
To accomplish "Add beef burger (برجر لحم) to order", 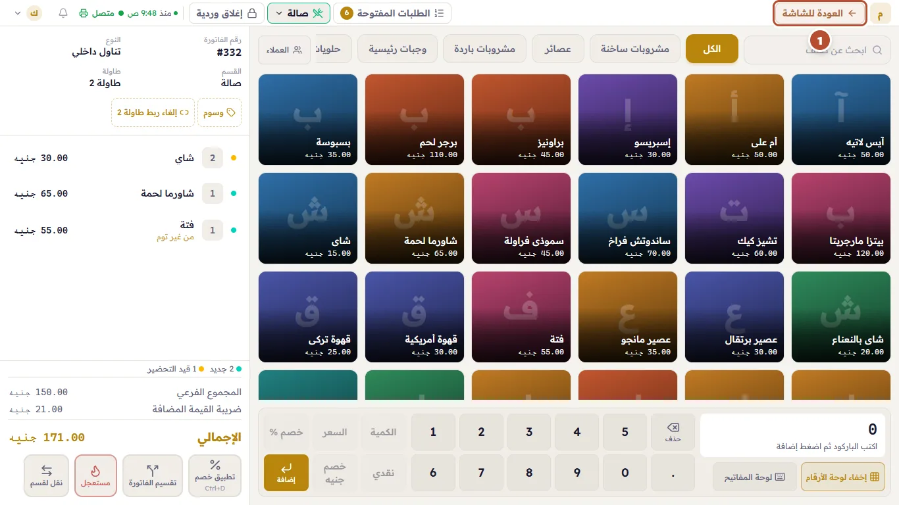I will (x=415, y=120).
